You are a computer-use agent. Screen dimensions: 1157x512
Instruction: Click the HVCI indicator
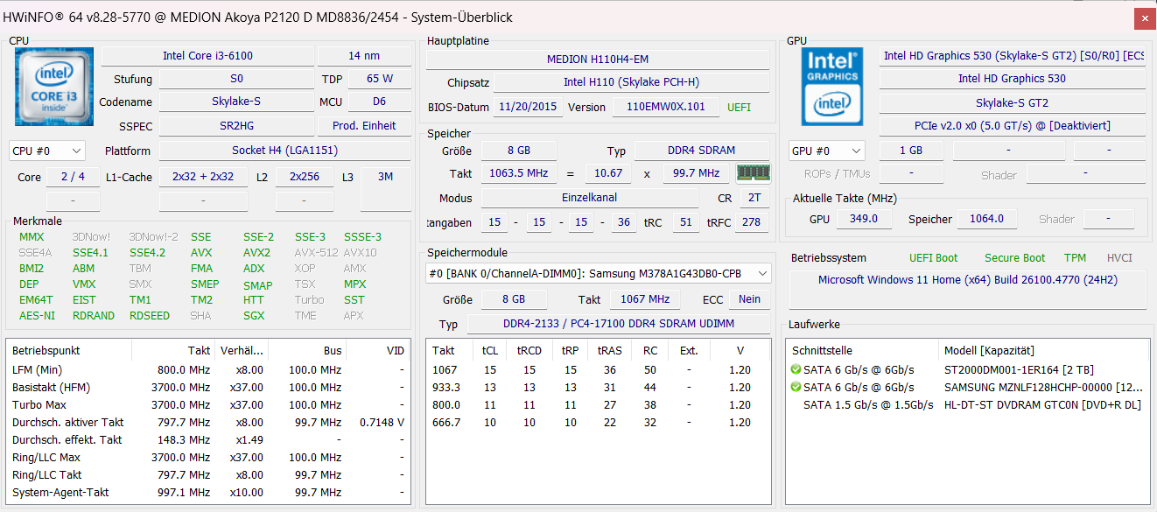[1119, 258]
